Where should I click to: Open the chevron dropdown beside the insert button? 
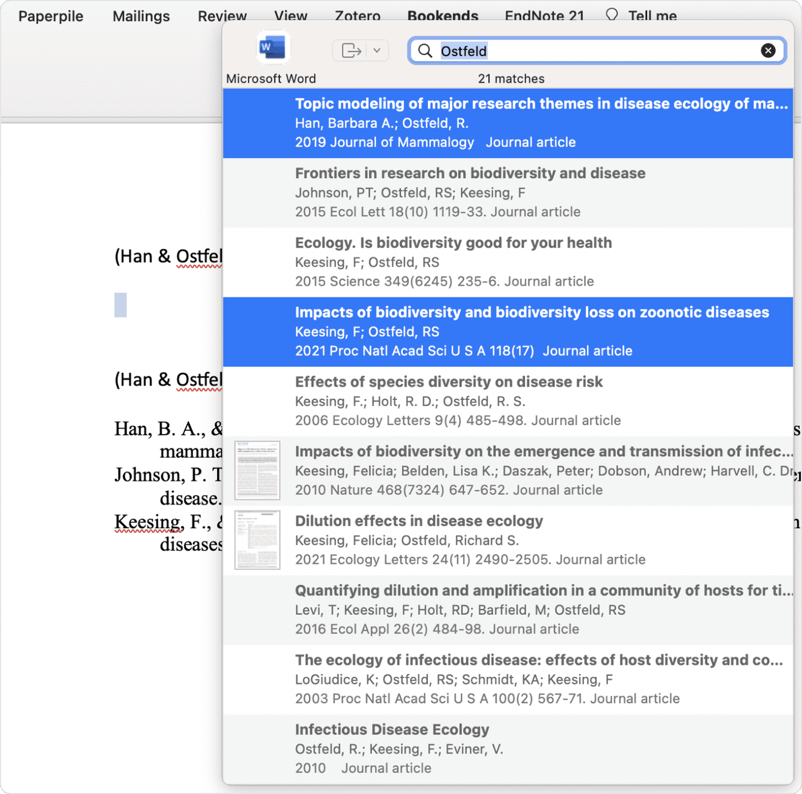click(377, 50)
